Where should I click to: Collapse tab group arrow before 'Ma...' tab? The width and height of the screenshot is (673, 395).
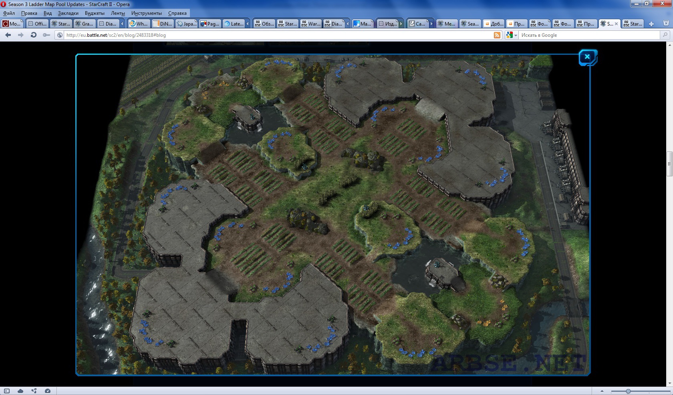pyautogui.click(x=348, y=24)
